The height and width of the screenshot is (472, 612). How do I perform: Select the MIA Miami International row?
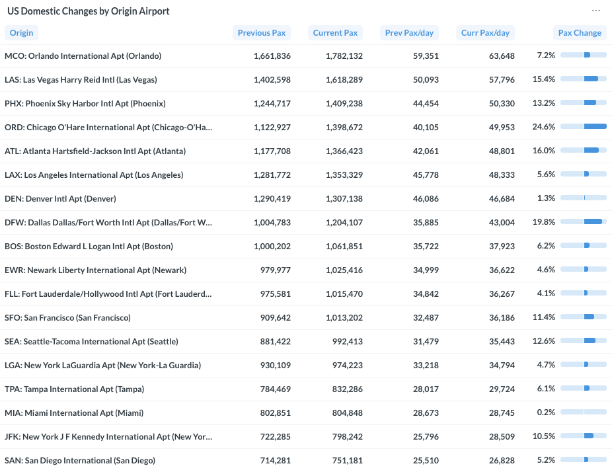[x=74, y=413]
